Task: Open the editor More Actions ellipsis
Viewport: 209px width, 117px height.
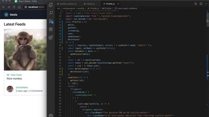Action: 206,4
